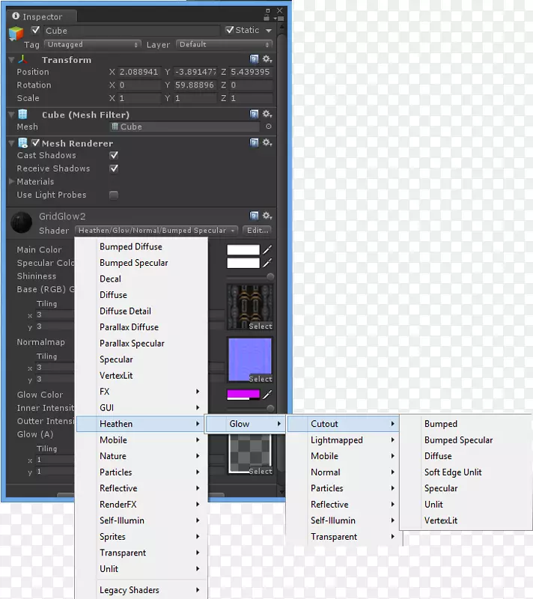Click the Main Color eyedropper icon

click(x=266, y=249)
